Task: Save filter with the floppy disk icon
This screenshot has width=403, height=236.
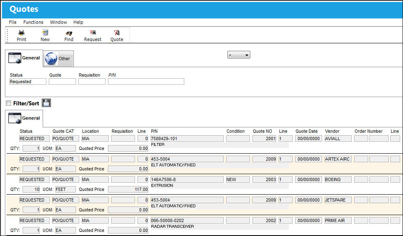Action: [x=46, y=103]
